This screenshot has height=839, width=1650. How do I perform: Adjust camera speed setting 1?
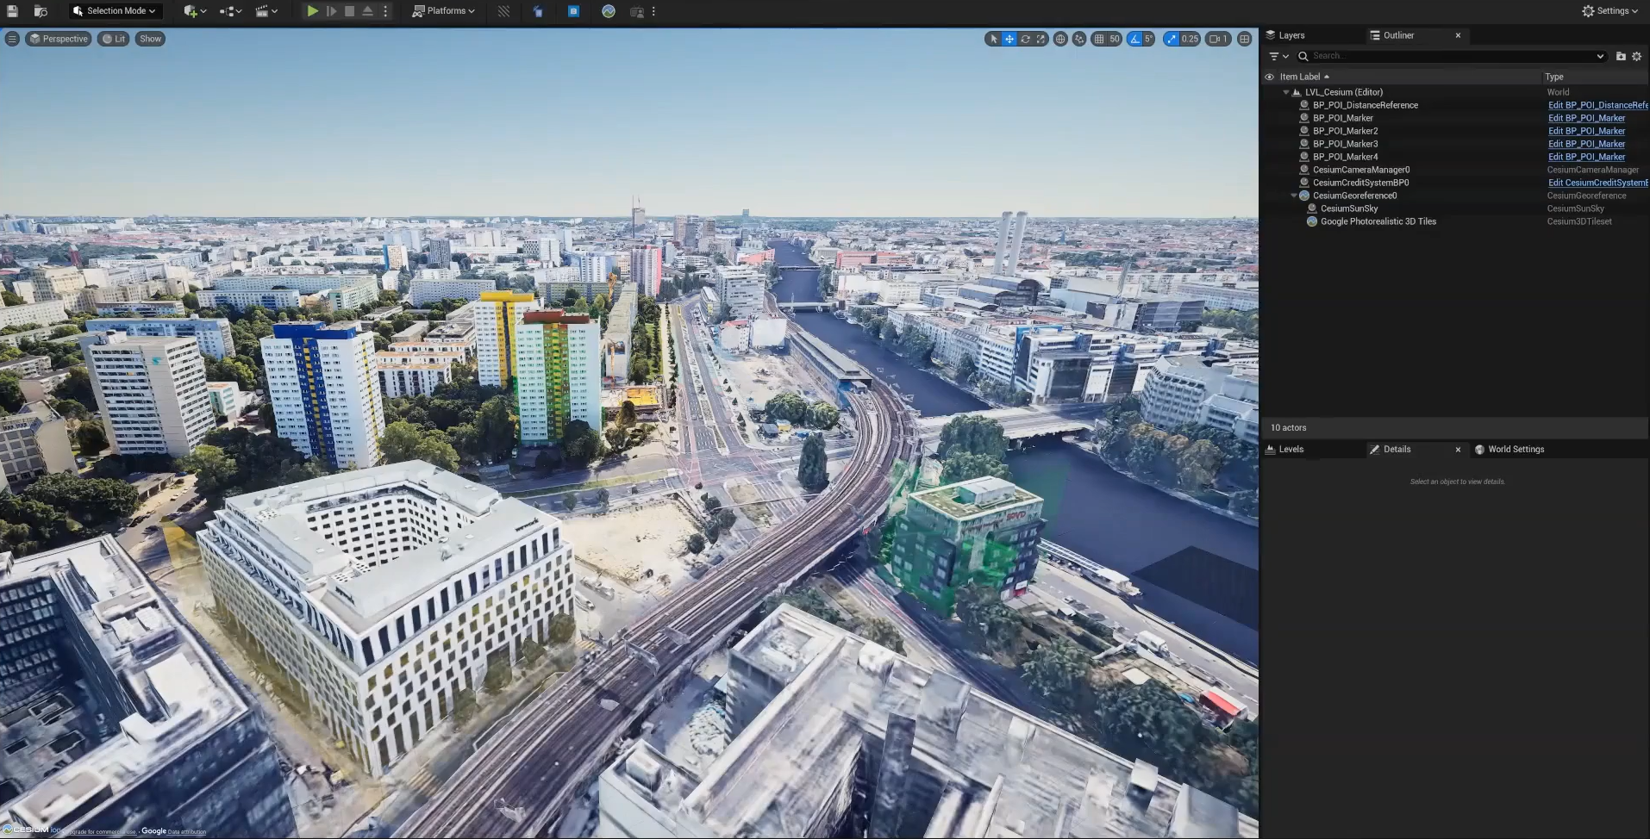click(x=1218, y=39)
